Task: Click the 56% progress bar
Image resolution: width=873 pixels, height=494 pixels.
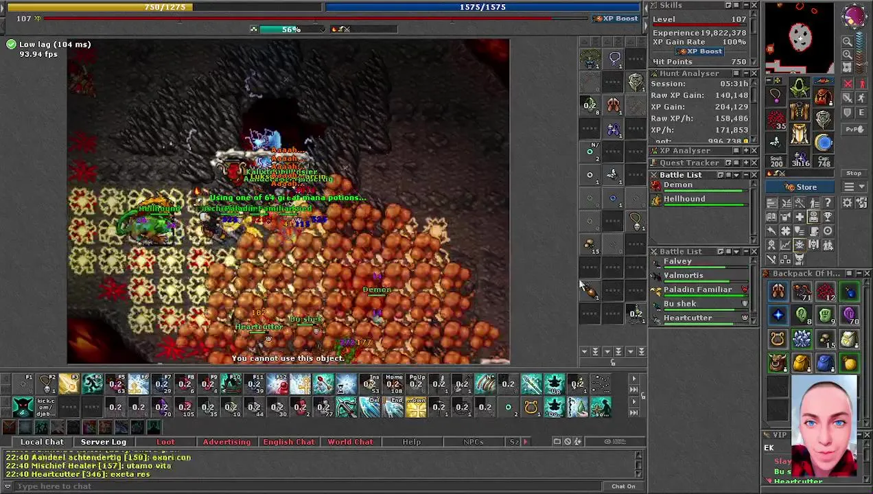Action: [292, 30]
